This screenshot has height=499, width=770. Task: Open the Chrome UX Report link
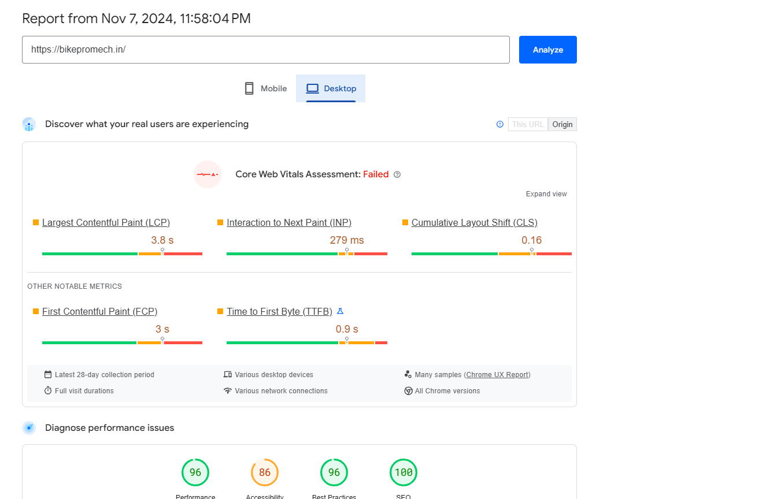(497, 375)
